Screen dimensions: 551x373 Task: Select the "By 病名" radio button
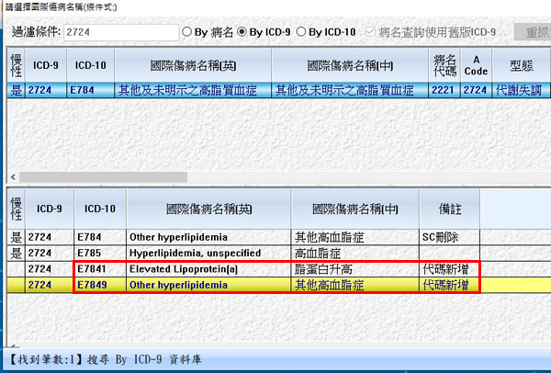[x=188, y=32]
